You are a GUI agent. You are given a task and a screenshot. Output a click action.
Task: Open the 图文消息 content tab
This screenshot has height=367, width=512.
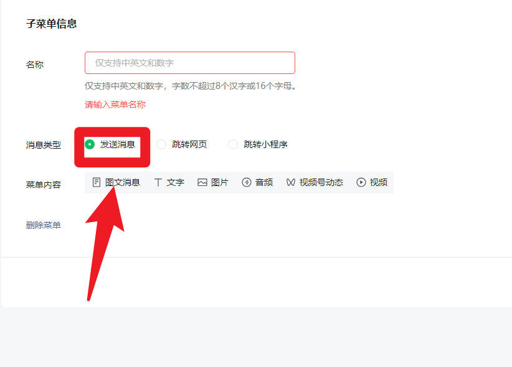(116, 182)
